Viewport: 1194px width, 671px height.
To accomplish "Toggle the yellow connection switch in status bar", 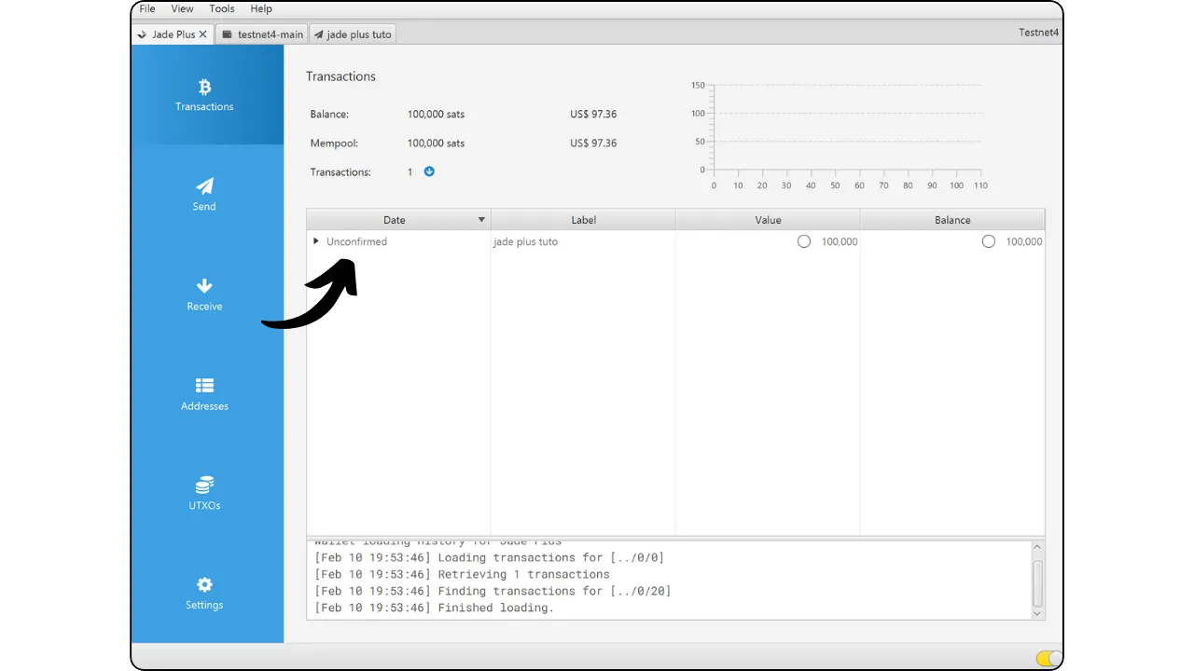I will click(1048, 659).
